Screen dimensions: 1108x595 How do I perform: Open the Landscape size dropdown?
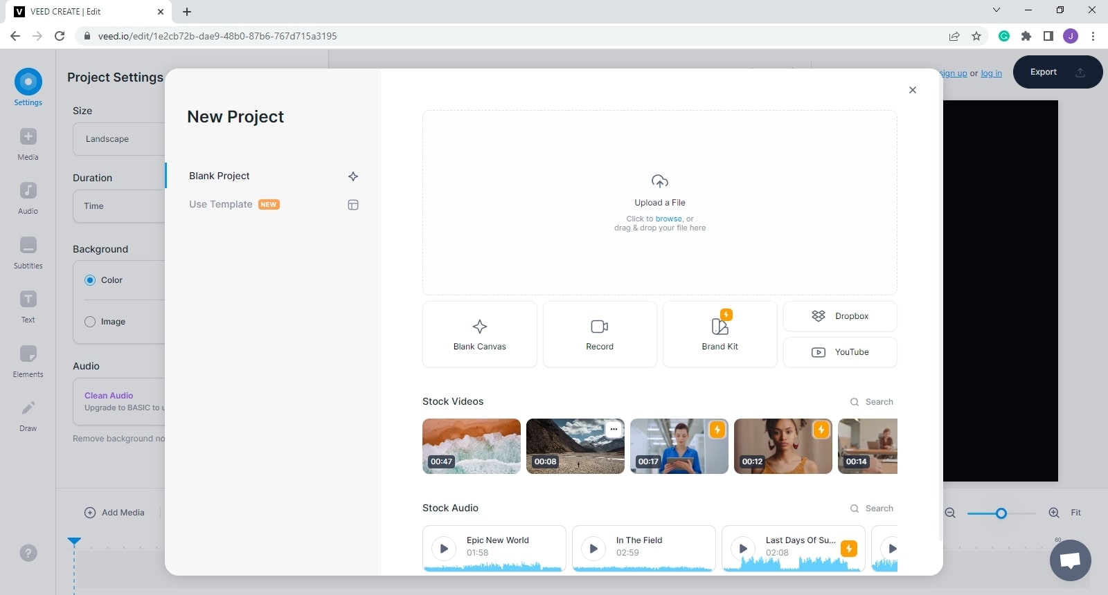[x=119, y=139]
